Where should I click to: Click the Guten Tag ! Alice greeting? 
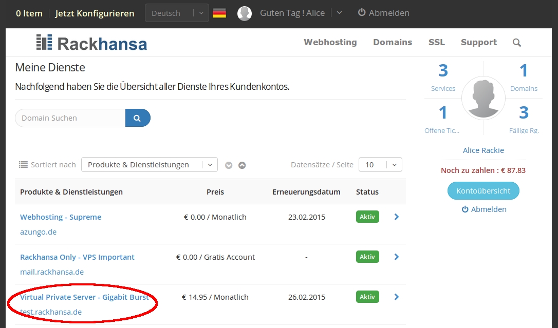click(292, 13)
